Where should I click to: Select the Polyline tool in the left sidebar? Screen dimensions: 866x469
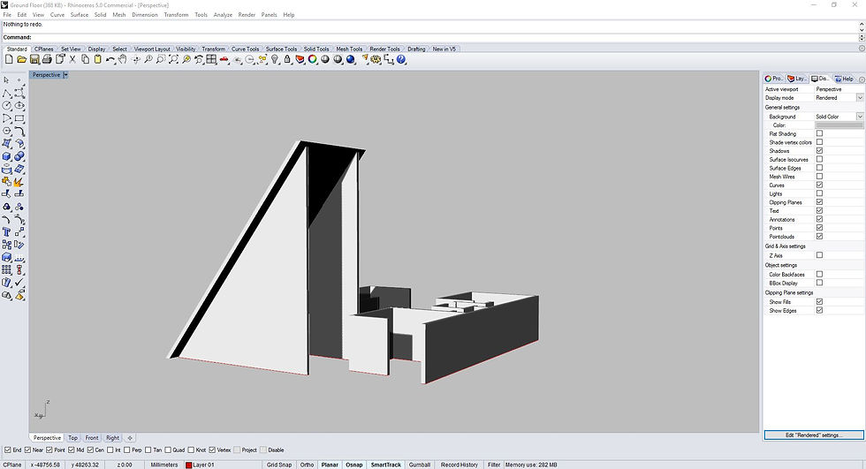(x=7, y=93)
